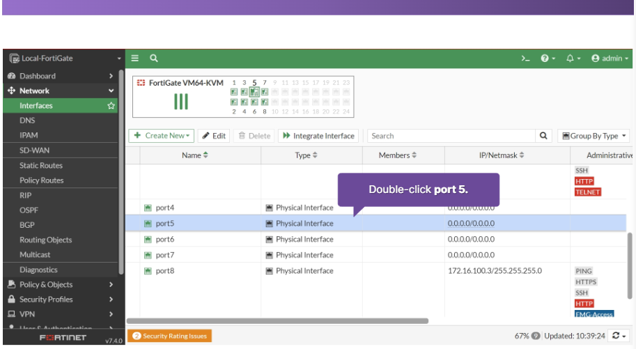Click the FortiGate VM64-KVM device icon
The height and width of the screenshot is (349, 636).
point(141,83)
